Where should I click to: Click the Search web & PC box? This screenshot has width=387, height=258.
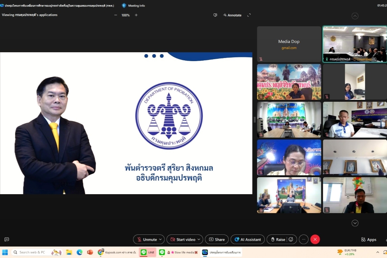pos(37,252)
